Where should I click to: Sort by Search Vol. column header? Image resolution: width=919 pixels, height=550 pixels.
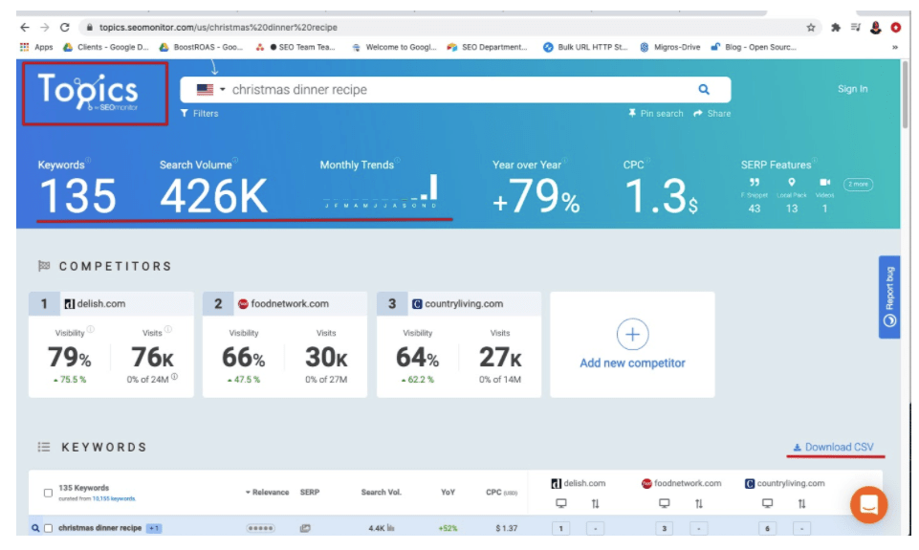pos(381,493)
